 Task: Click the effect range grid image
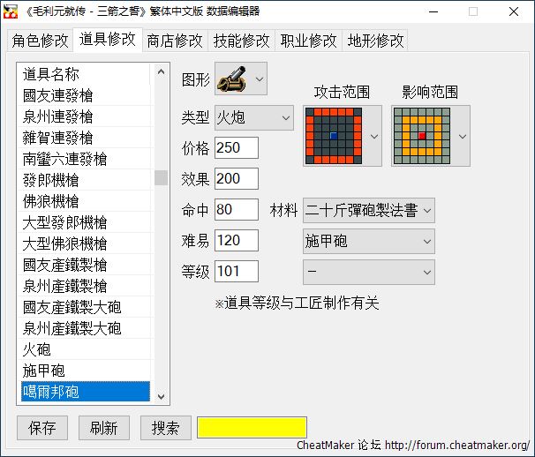[422, 136]
